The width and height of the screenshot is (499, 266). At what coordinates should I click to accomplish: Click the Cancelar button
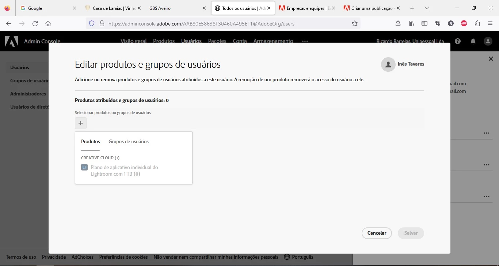[377, 233]
